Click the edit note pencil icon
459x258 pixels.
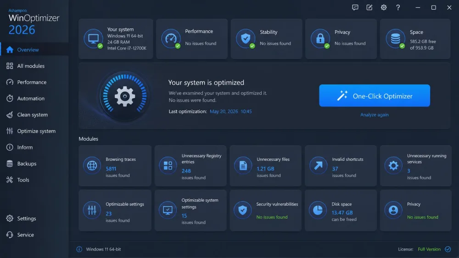pos(369,8)
